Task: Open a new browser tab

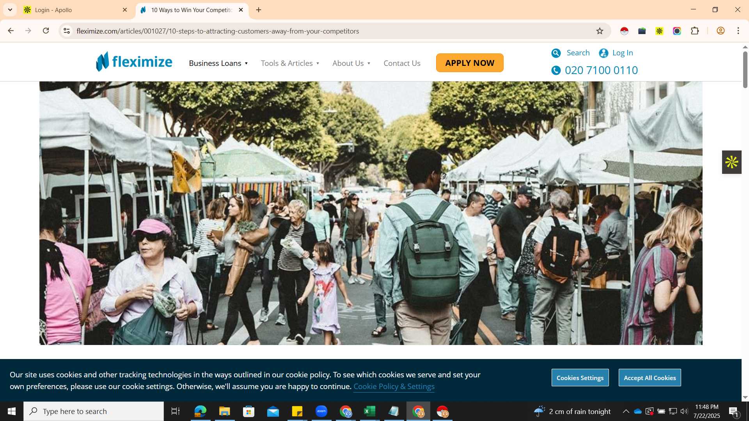Action: [x=259, y=10]
